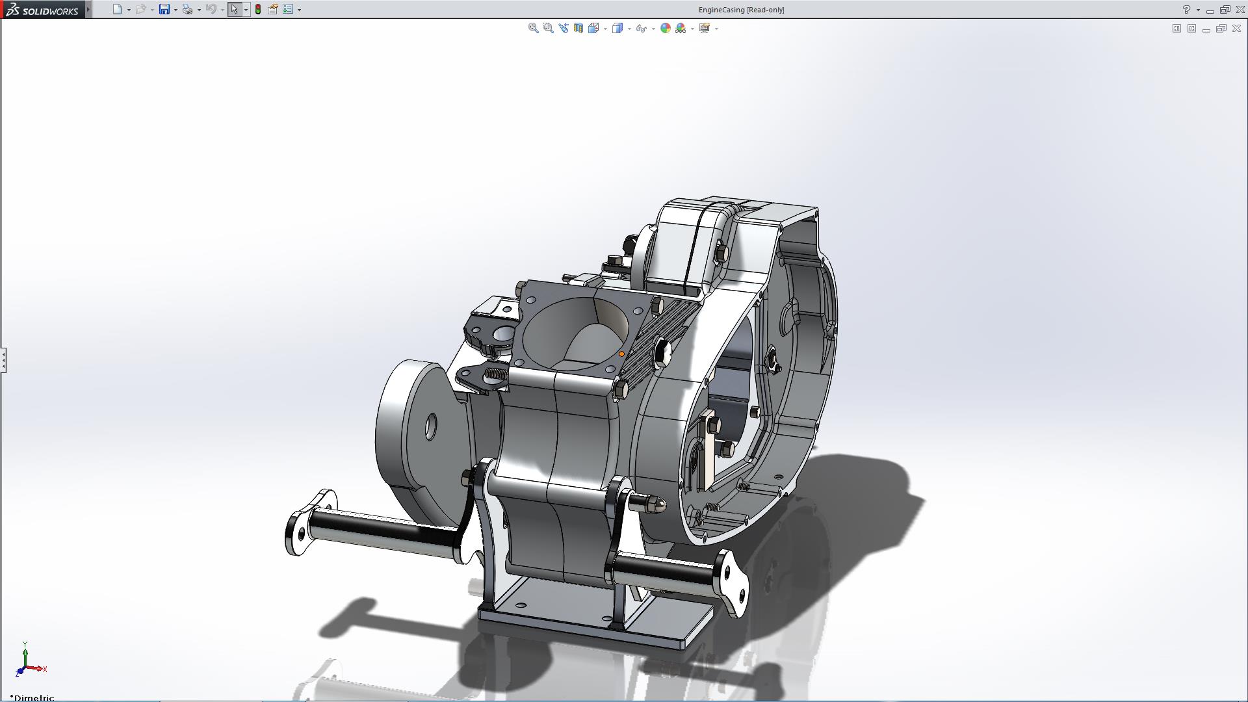The image size is (1248, 702).
Task: Click the Display Style cube icon
Action: (x=617, y=28)
